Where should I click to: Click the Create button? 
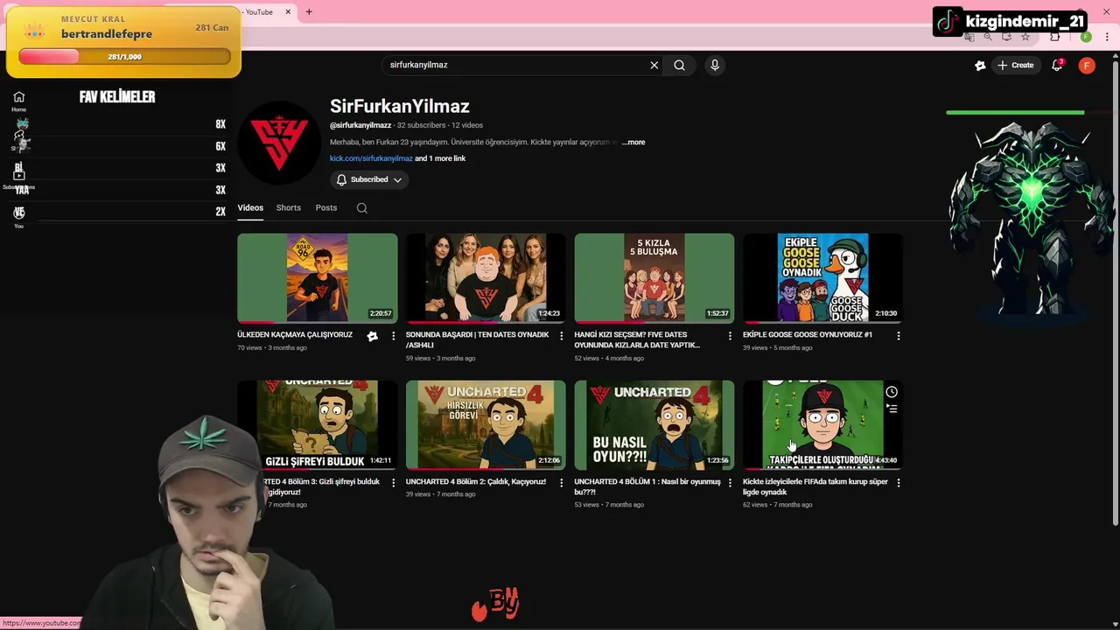[x=1016, y=65]
